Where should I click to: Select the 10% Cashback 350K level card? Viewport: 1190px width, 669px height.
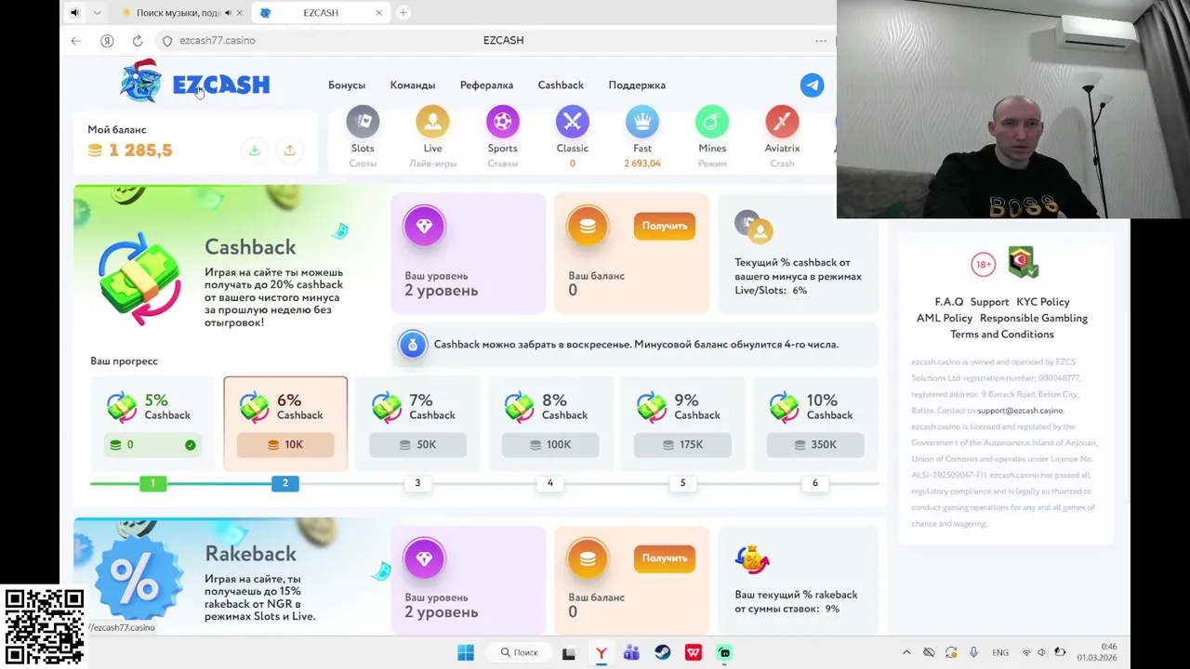point(815,424)
